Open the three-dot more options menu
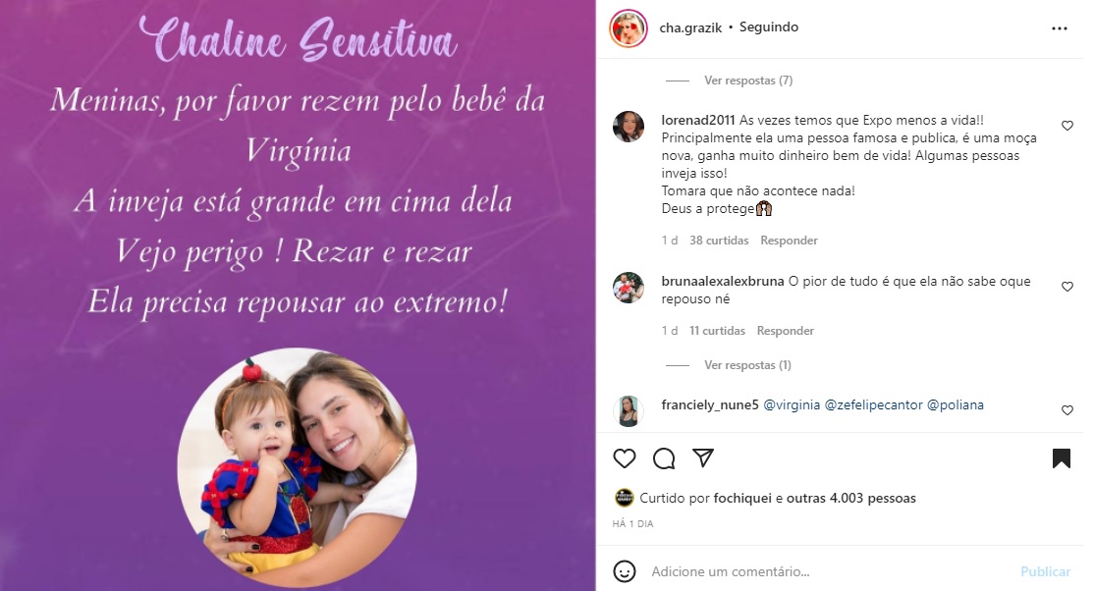 click(1059, 28)
